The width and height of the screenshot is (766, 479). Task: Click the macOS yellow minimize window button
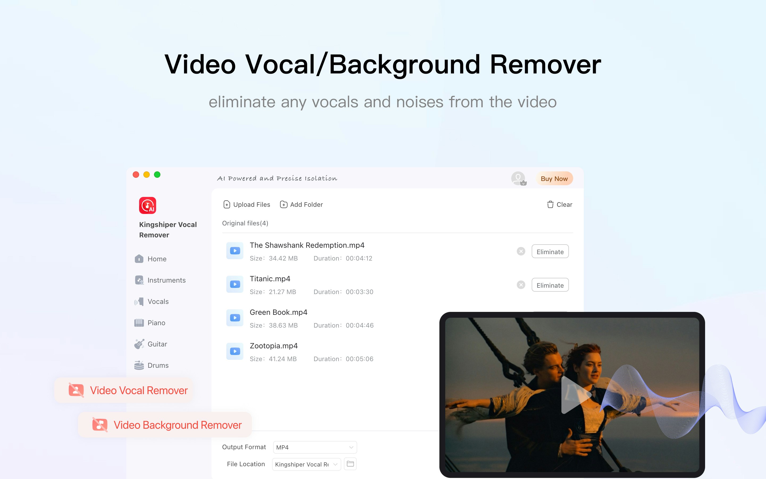147,175
